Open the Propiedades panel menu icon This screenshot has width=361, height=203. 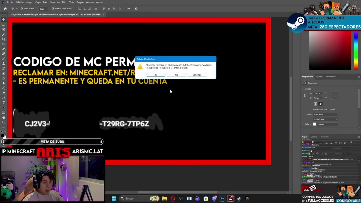(359, 76)
